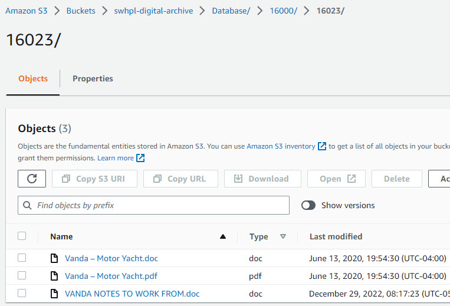Click the 16023/ current breadcrumb text
This screenshot has width=450, height=306.
point(330,11)
